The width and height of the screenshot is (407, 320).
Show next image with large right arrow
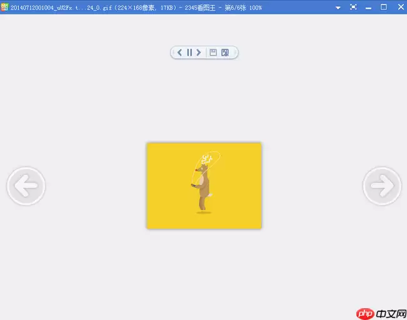click(382, 186)
